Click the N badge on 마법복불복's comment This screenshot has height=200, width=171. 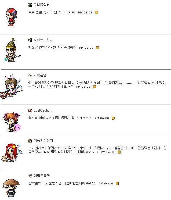(117, 183)
